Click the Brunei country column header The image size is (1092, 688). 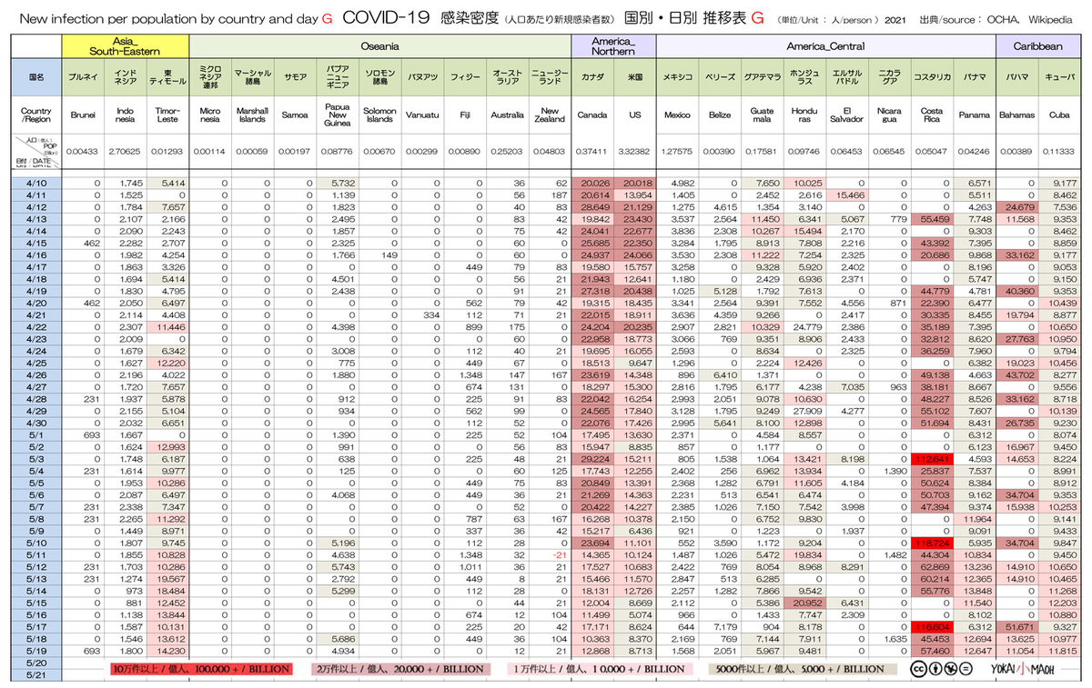pyautogui.click(x=83, y=115)
